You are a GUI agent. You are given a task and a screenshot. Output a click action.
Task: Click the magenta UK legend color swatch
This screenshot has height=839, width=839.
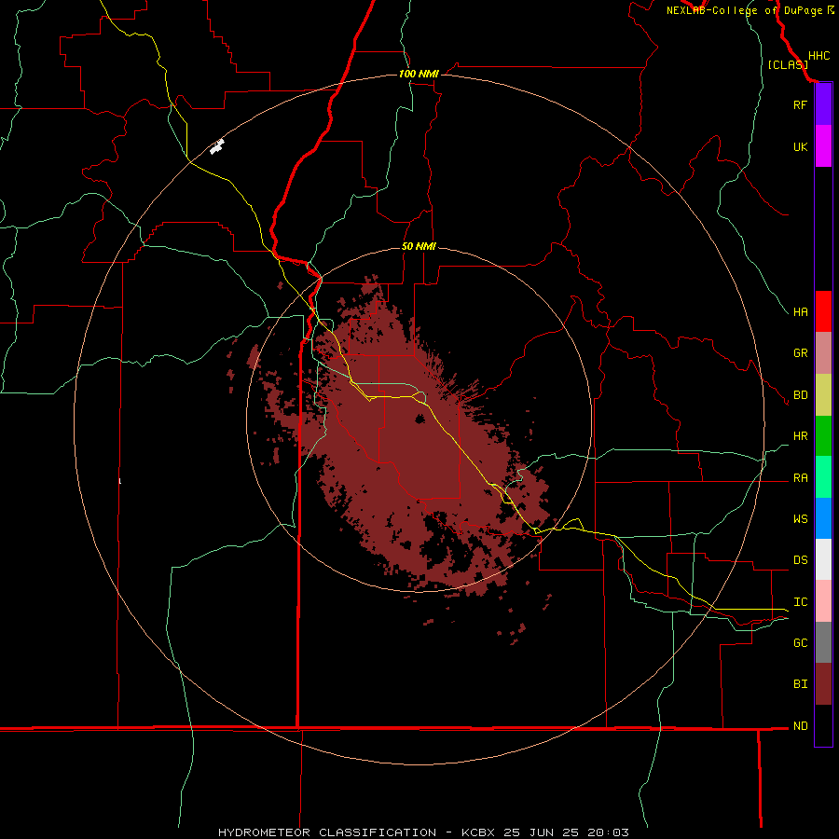(823, 146)
